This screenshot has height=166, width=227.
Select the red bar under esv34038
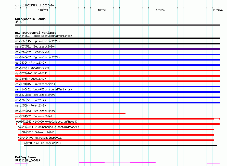click(x=117, y=81)
